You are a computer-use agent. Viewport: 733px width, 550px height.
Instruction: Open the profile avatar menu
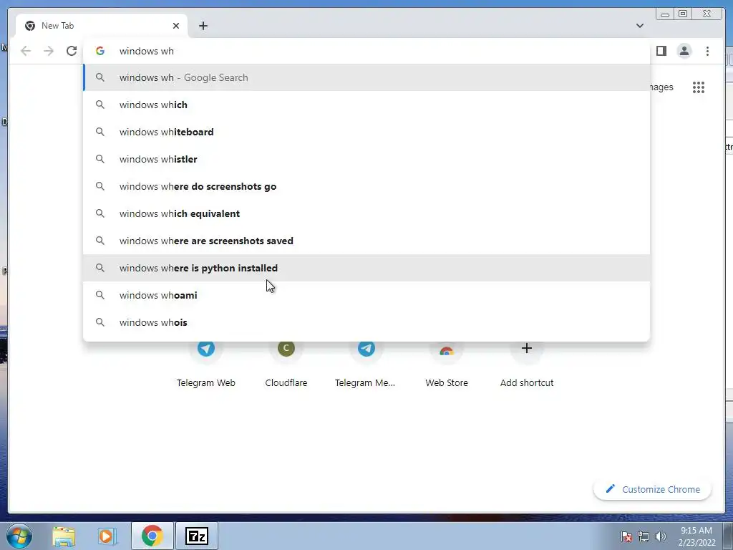[684, 51]
